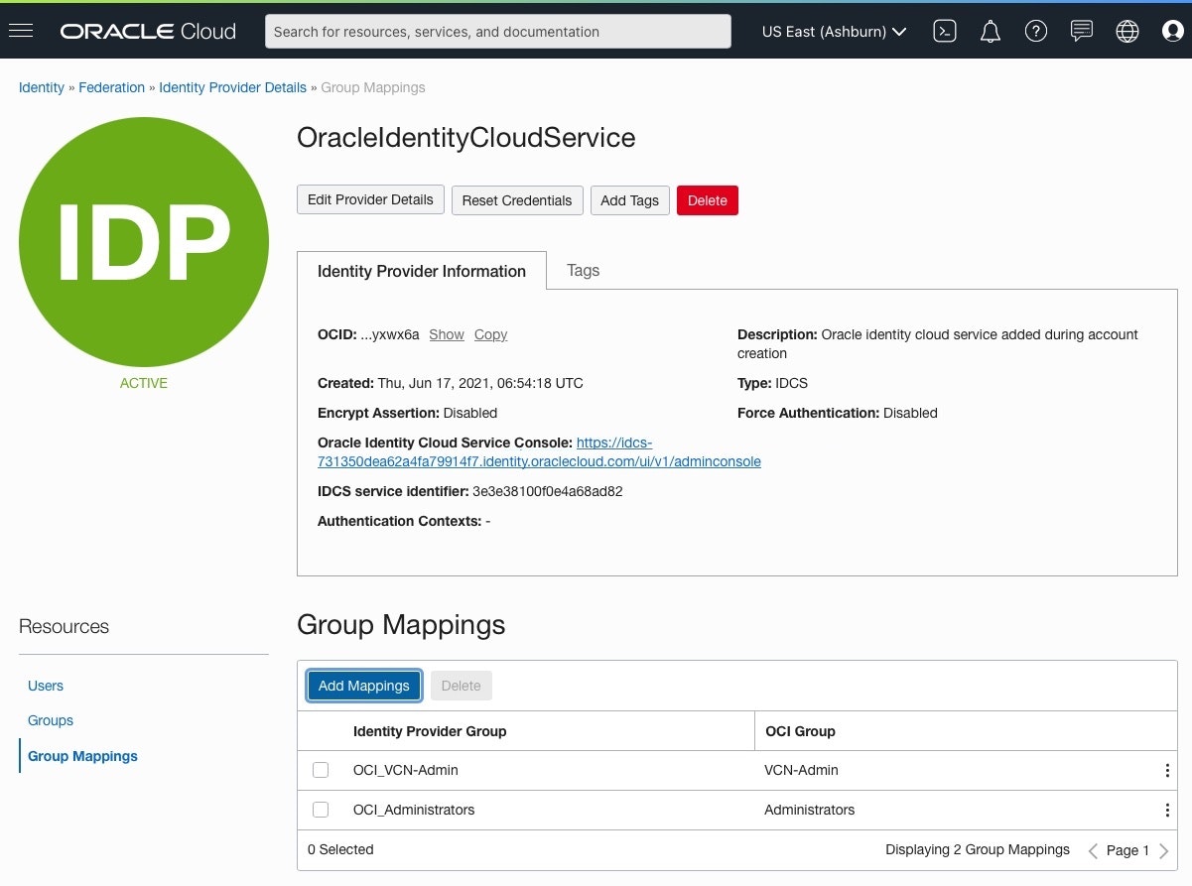Focus the search resources input field
Screen dimensions: 1192x886
[x=498, y=32]
